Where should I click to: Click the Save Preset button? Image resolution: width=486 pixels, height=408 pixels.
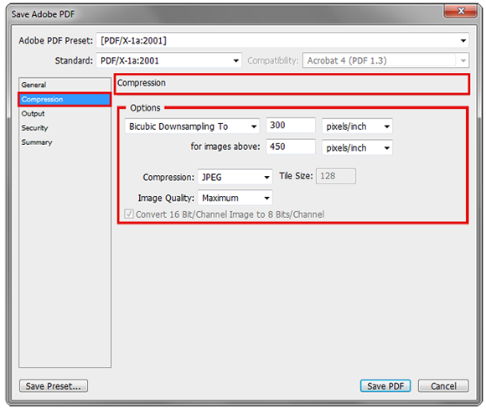(x=54, y=386)
